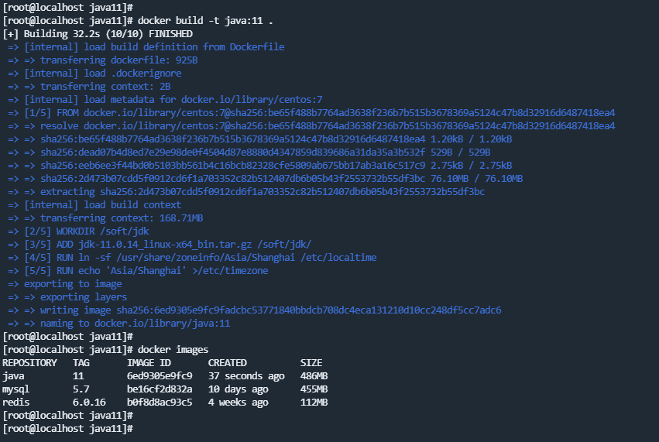This screenshot has height=442, width=659.
Task: Click the REPOSITORY column header
Action: click(30, 363)
